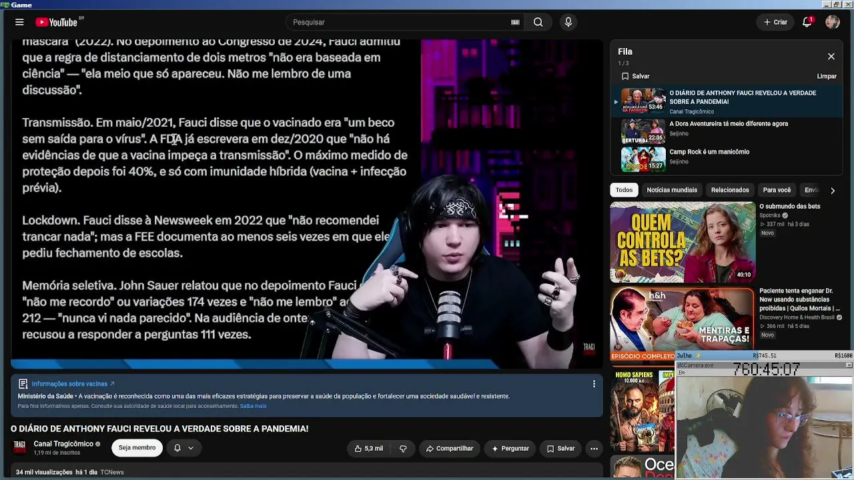This screenshot has height=480, width=854.
Task: Open the YouTube guide hamburger menu
Action: pyautogui.click(x=19, y=22)
